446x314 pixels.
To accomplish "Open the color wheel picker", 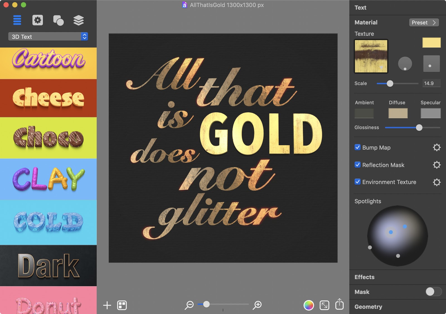I will click(x=309, y=305).
